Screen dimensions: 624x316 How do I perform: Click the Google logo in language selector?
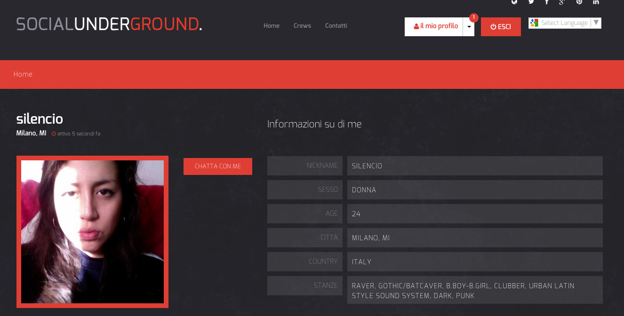534,23
